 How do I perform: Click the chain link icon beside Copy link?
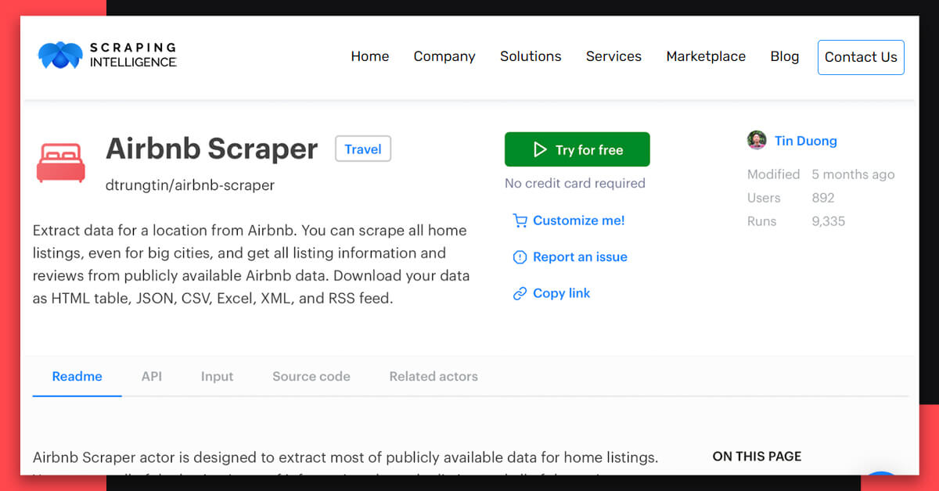520,294
